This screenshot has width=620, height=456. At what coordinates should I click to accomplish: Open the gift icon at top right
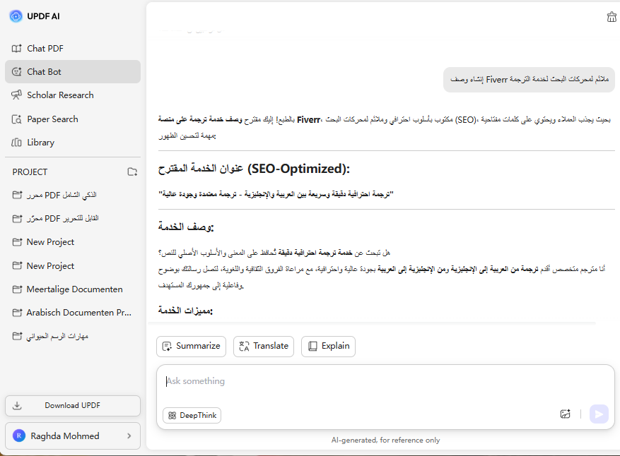(612, 17)
